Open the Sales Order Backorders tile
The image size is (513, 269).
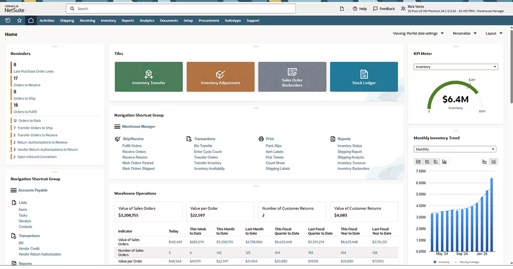pos(292,77)
